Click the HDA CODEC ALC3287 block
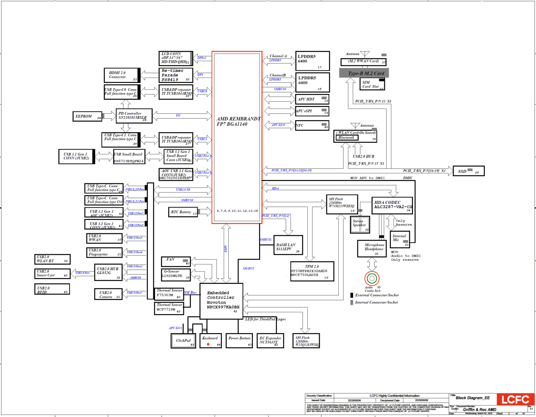The image size is (536, 417). click(392, 205)
